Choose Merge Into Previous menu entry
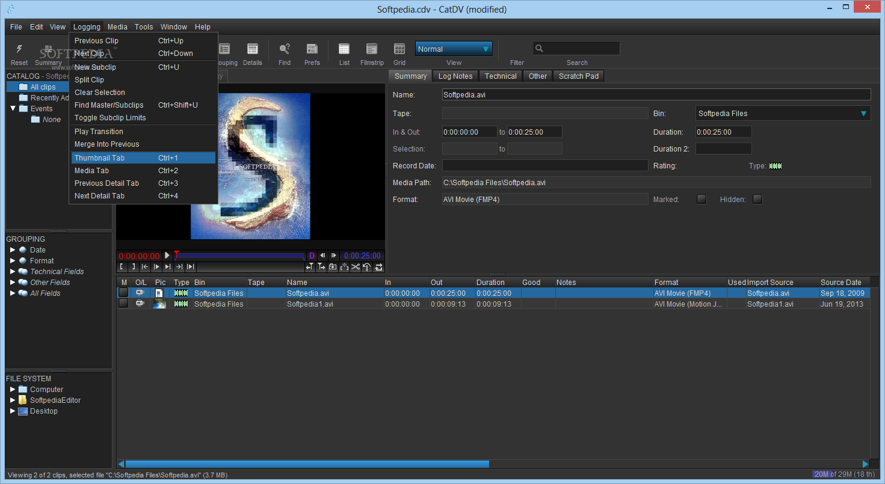885x484 pixels. tap(143, 144)
